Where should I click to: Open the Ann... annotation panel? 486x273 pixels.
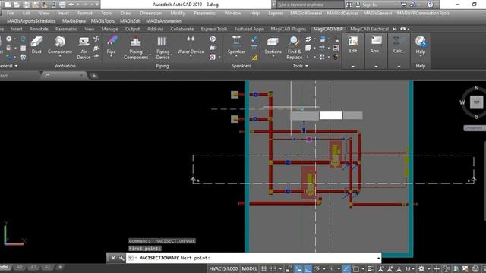376,45
